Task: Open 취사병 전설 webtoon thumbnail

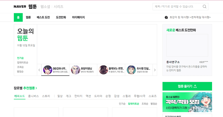Action: point(131,70)
